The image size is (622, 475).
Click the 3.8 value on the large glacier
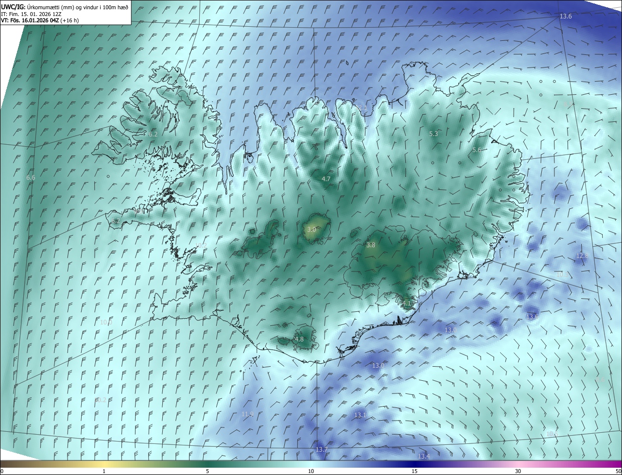371,245
